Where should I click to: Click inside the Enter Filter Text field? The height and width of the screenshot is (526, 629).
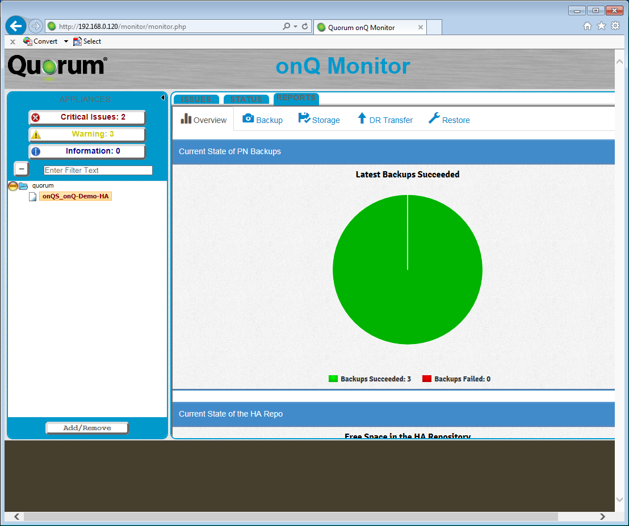97,170
